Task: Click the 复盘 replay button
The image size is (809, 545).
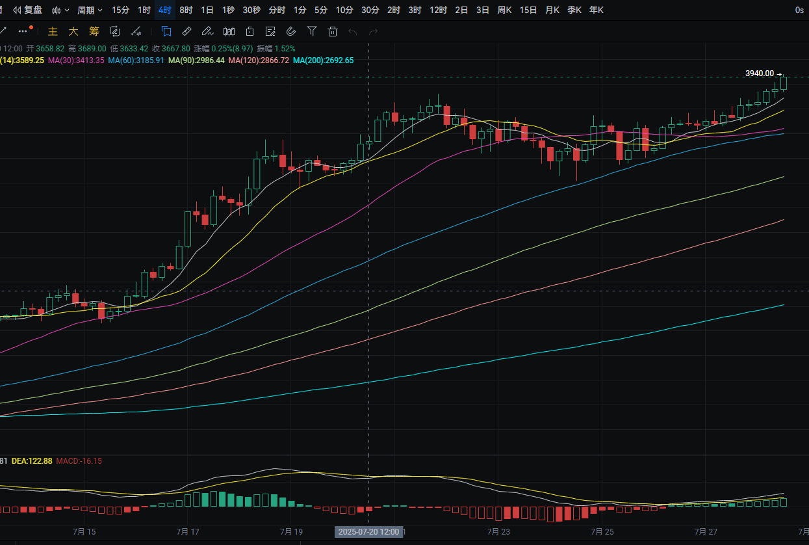Action: [x=28, y=10]
